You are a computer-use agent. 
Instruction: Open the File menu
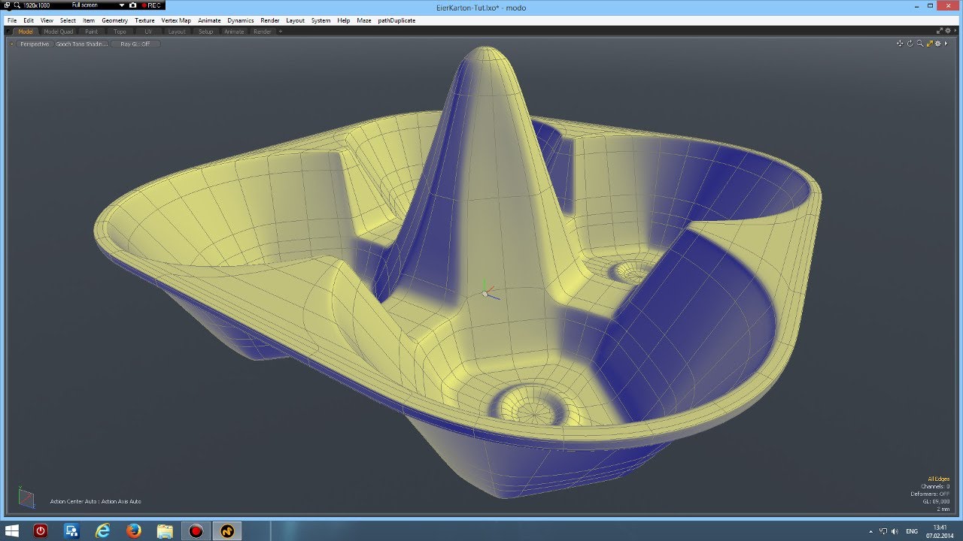[x=11, y=20]
